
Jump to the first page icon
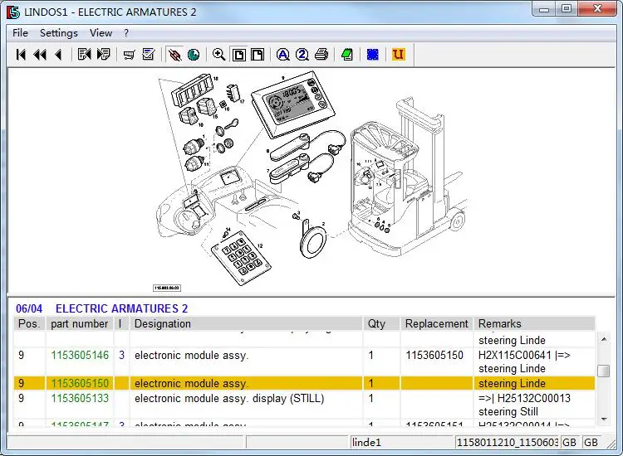(x=21, y=55)
